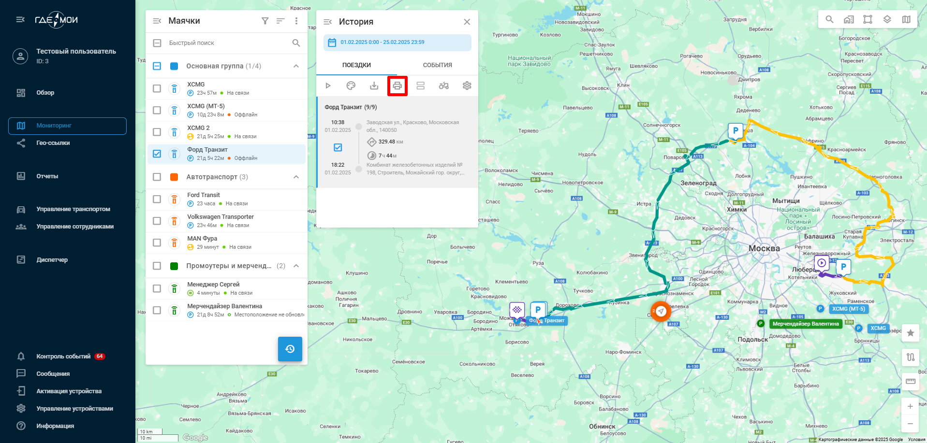Click the print icon in History toolbar
This screenshot has height=443, width=927.
397,86
